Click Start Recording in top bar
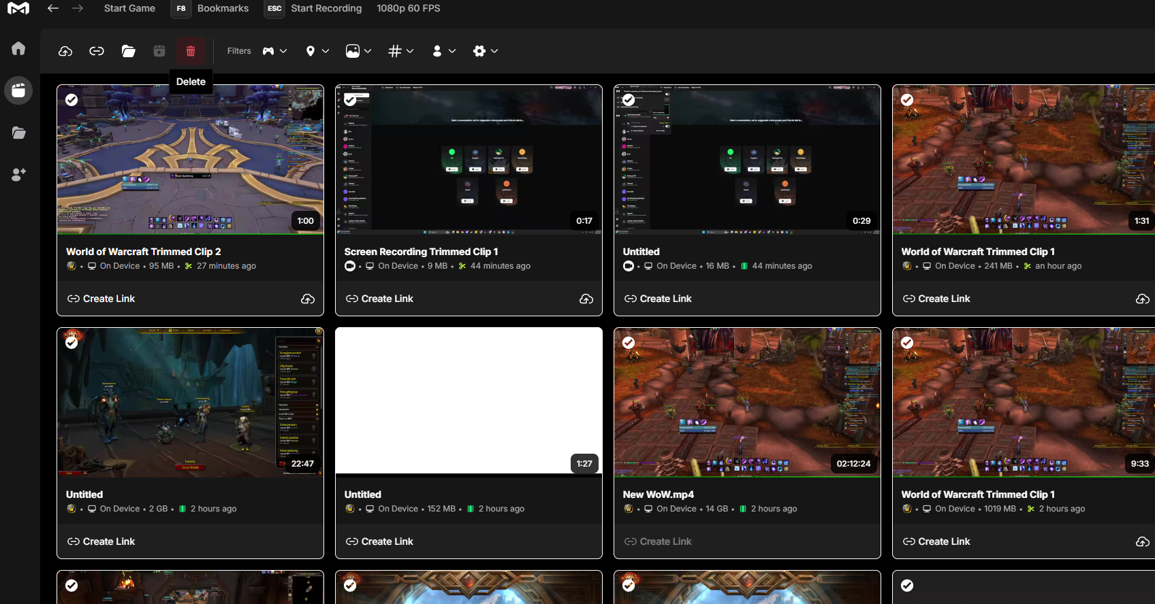 [x=326, y=8]
